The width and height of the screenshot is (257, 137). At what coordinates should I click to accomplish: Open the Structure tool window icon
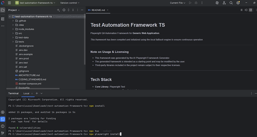coord(3,19)
